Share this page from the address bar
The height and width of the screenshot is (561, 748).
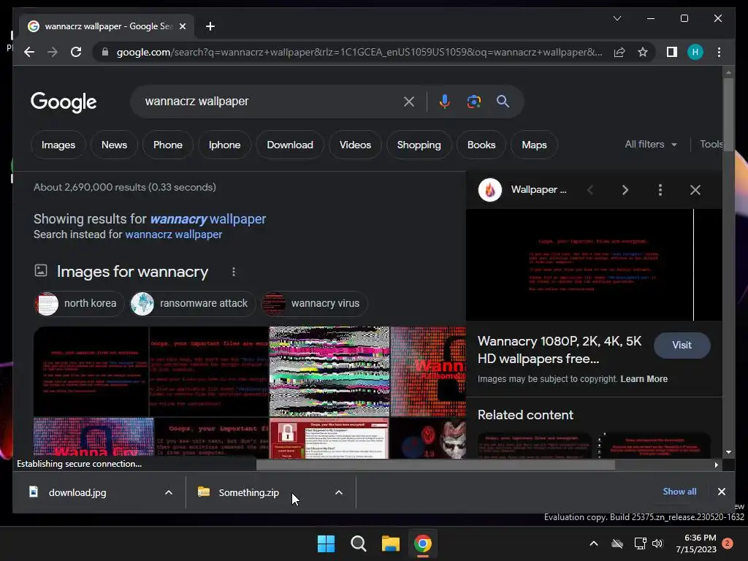(x=619, y=52)
